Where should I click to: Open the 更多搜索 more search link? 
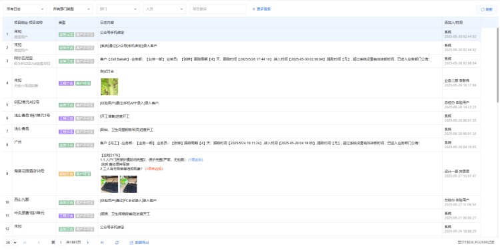[x=261, y=9]
